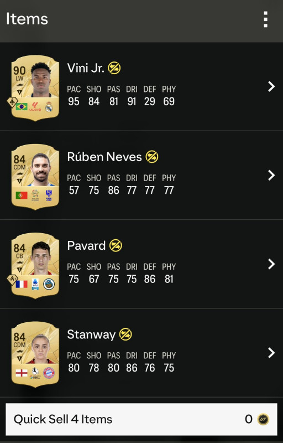
Task: Select the Vini Jr. 90 LW card
Action: point(35,88)
